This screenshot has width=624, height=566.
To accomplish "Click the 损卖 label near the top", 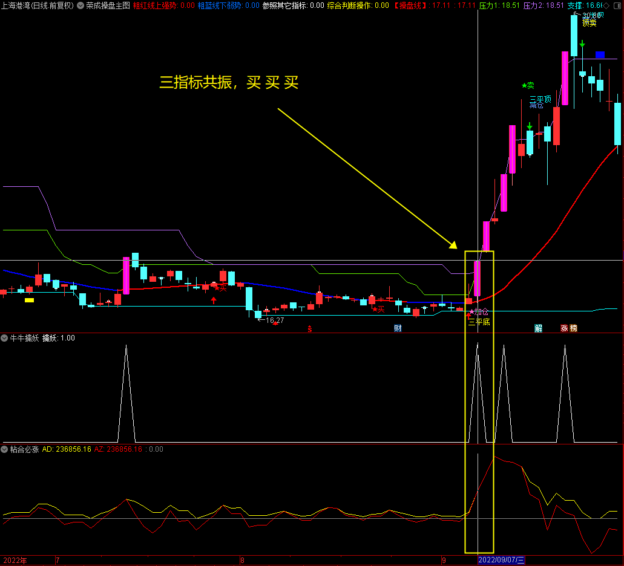I will pos(590,23).
